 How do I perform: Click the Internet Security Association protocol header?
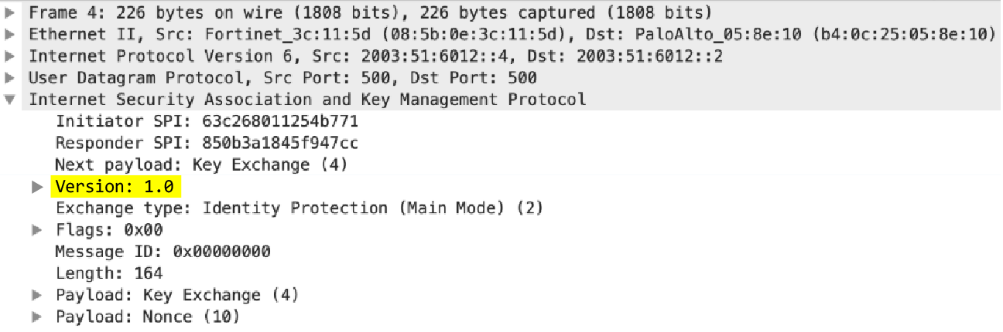point(306,100)
